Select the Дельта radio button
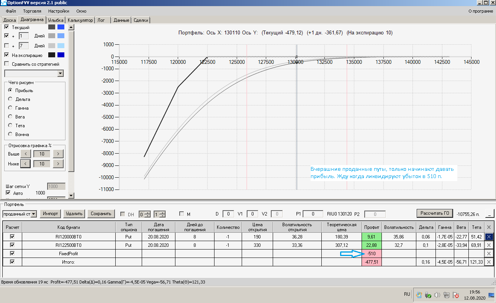The width and height of the screenshot is (496, 303). coord(10,99)
